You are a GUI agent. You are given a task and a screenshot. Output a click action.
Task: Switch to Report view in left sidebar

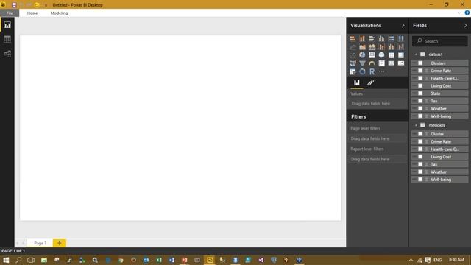pos(7,25)
